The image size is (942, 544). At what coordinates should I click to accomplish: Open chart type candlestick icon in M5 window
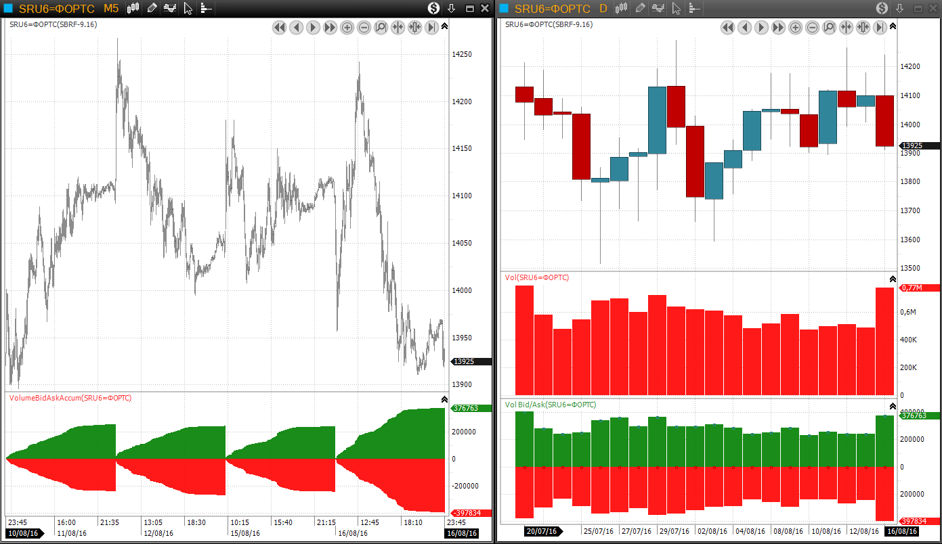coord(133,8)
